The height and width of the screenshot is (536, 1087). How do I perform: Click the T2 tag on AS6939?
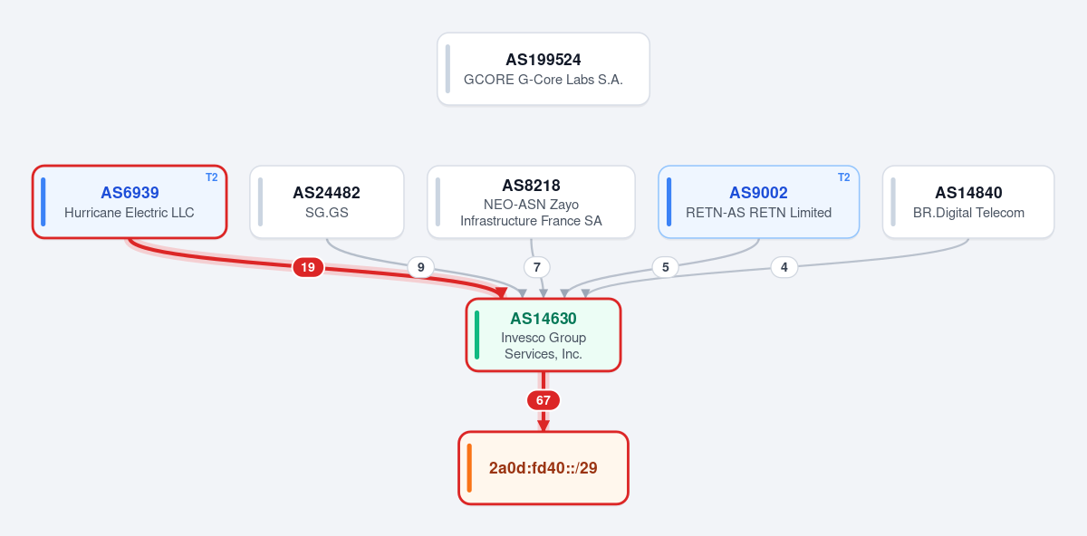pyautogui.click(x=211, y=177)
